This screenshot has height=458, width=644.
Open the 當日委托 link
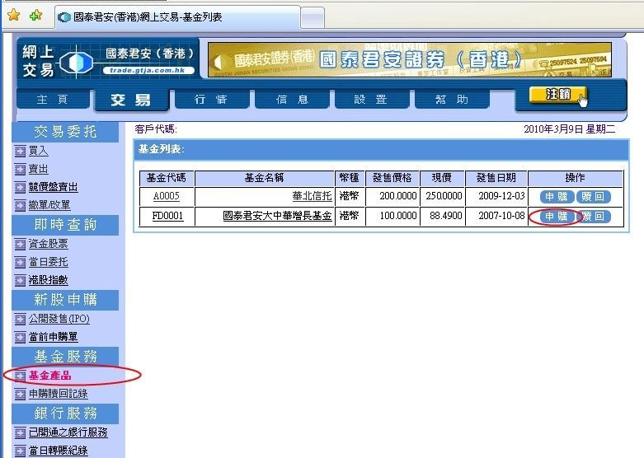[48, 262]
